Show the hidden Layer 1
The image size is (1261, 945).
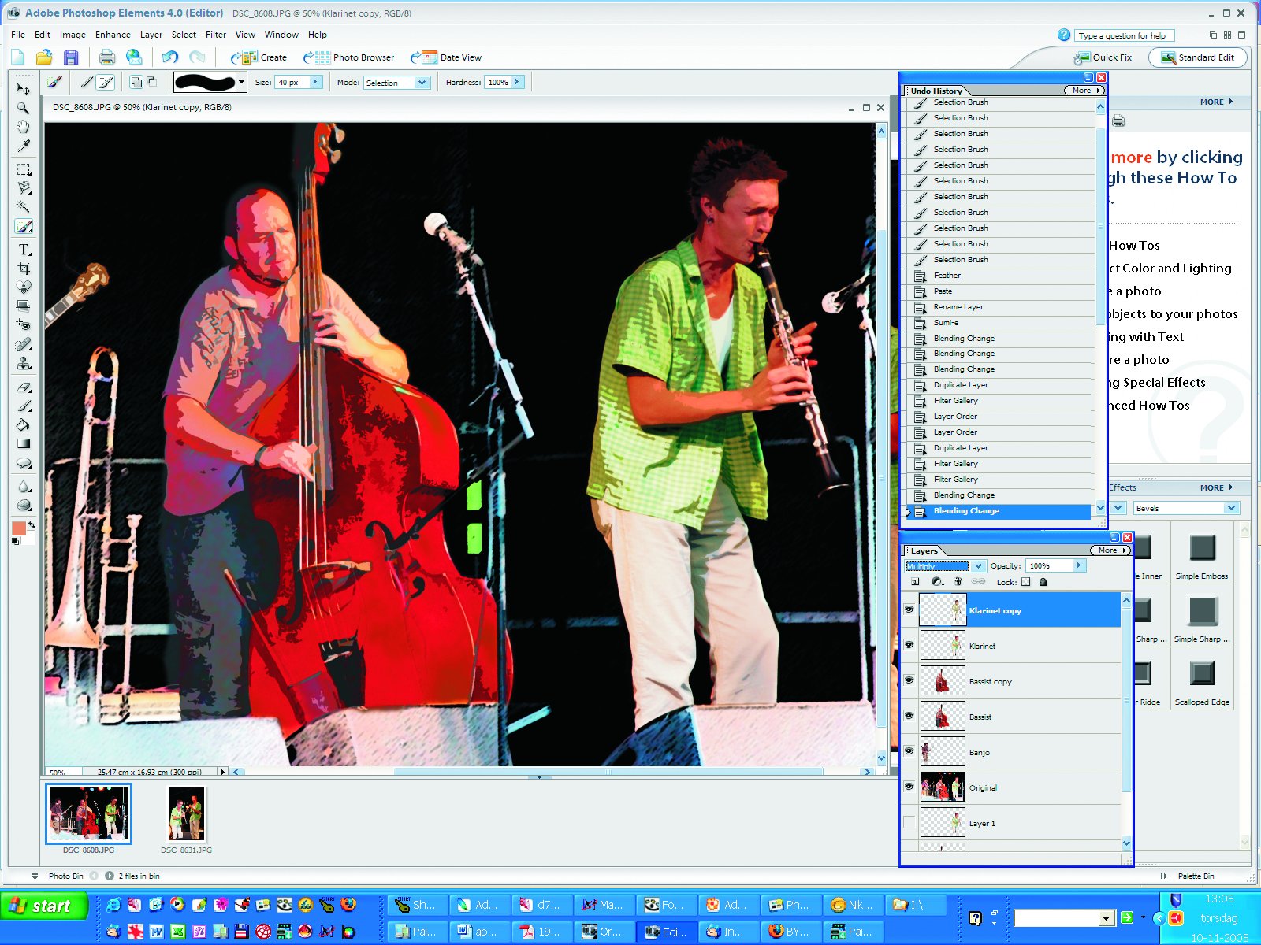tap(909, 823)
